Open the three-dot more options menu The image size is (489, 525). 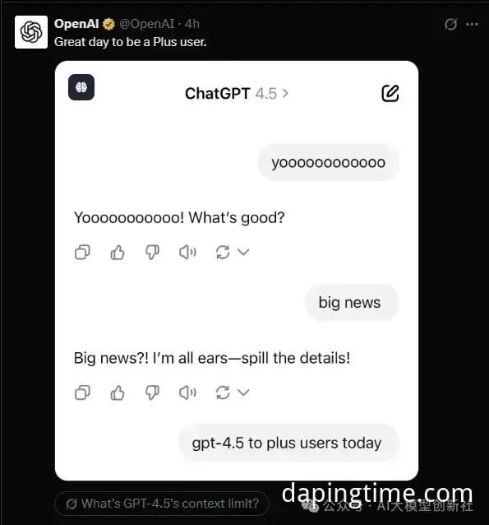point(472,24)
